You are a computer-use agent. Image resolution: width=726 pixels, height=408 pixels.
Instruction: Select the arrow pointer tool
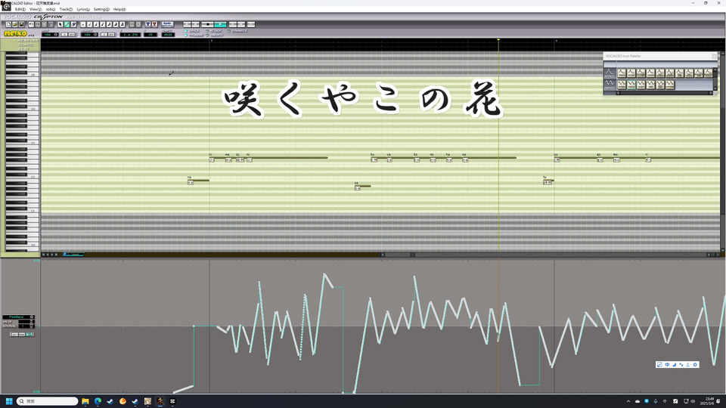[x=60, y=24]
